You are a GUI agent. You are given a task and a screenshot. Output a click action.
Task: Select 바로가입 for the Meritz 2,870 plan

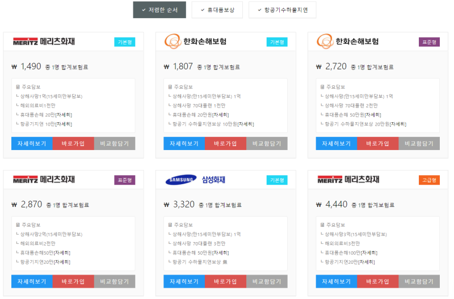click(73, 281)
